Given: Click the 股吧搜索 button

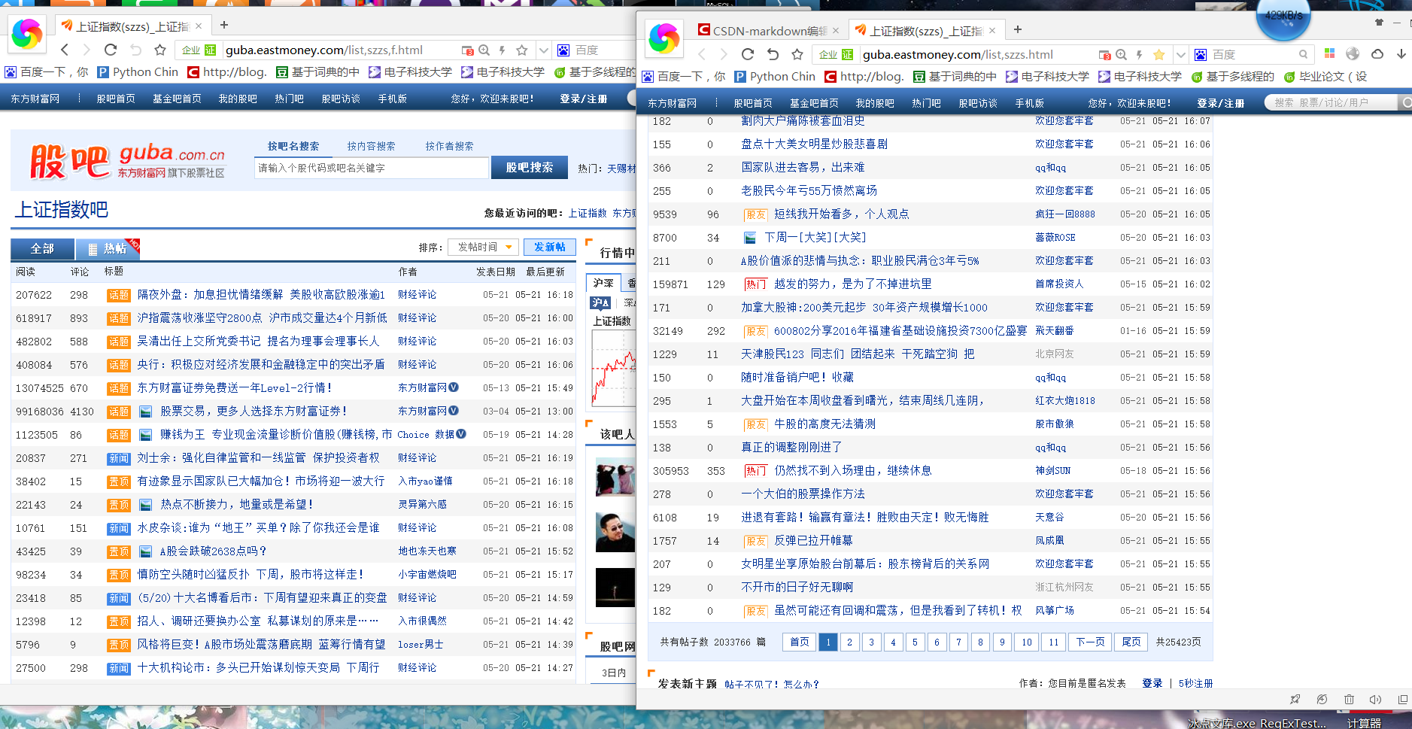Looking at the screenshot, I should pos(529,167).
